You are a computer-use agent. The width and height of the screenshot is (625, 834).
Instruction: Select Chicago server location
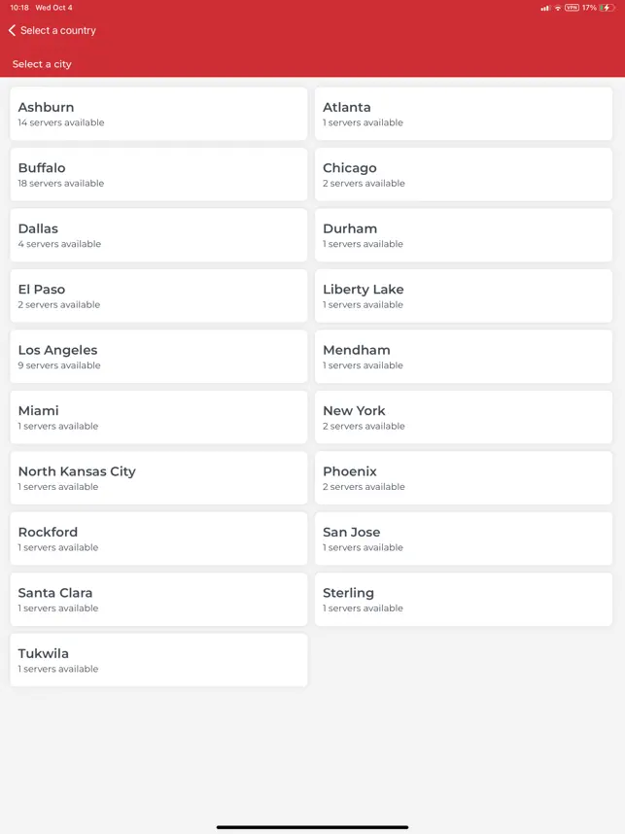click(464, 174)
